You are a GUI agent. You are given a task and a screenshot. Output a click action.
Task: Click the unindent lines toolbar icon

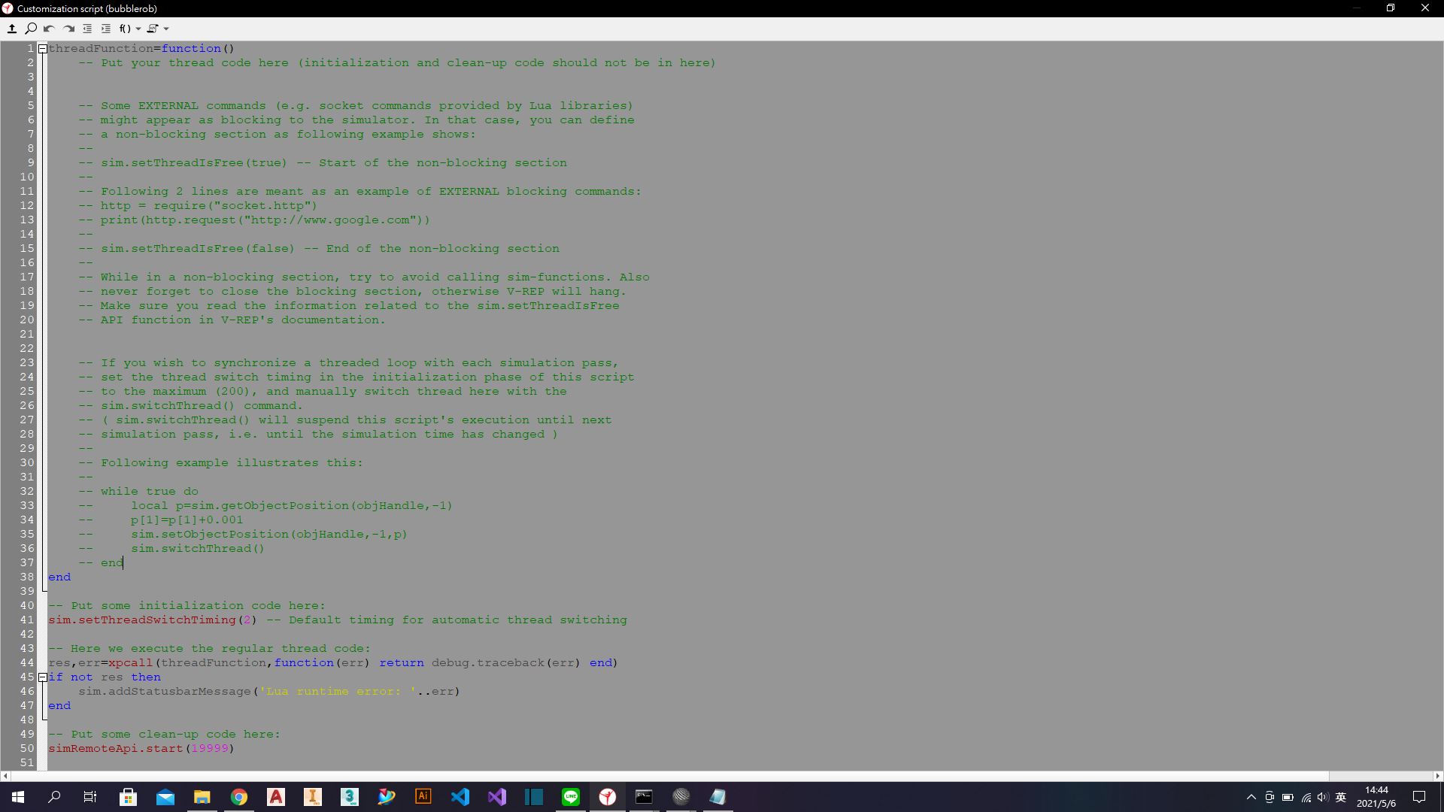pyautogui.click(x=87, y=29)
